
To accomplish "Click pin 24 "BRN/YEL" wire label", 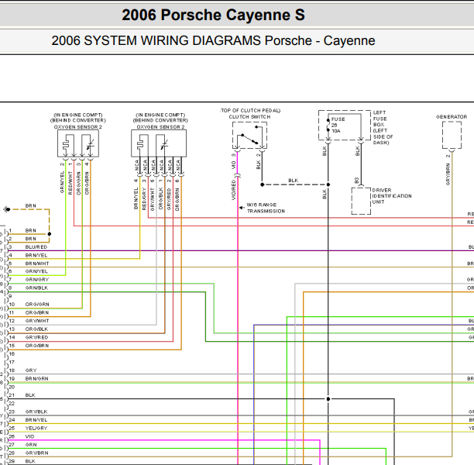I will pyautogui.click(x=36, y=420).
